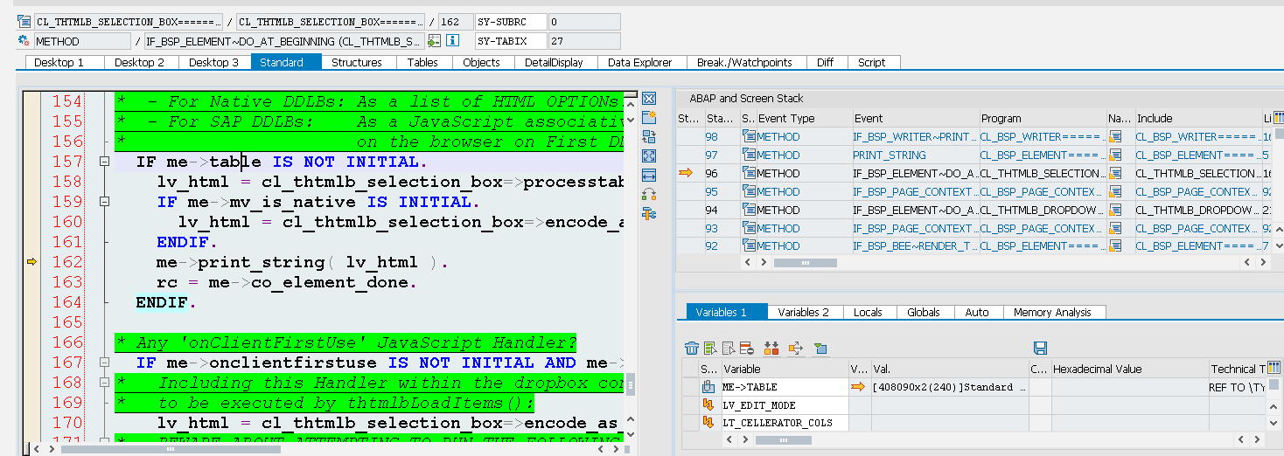
Task: Click the program icon left of CL_THTMLB_SELECTION_BOX field
Action: (x=24, y=22)
